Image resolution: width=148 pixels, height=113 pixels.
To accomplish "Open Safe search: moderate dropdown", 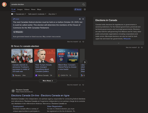I will 37,14.
